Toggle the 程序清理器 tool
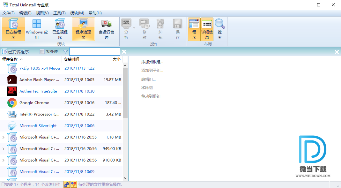341x188 pixels. pyautogui.click(x=83, y=29)
